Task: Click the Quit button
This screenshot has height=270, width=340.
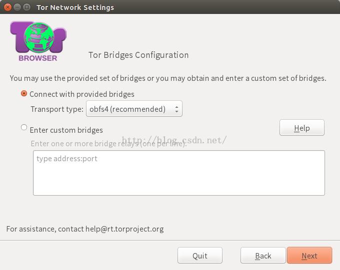Action: click(x=200, y=256)
